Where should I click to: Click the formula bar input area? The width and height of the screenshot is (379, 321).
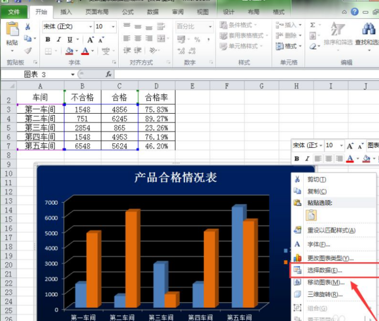[x=246, y=75]
